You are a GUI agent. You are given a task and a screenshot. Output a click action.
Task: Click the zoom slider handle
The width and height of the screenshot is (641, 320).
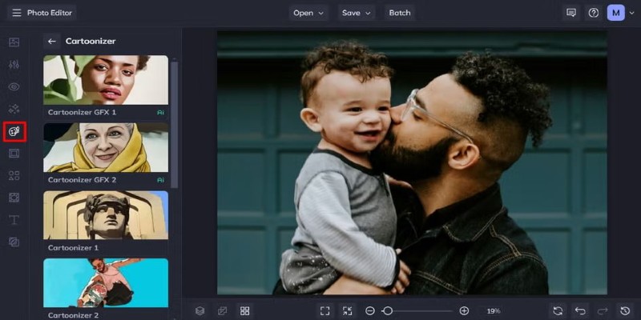coord(388,310)
